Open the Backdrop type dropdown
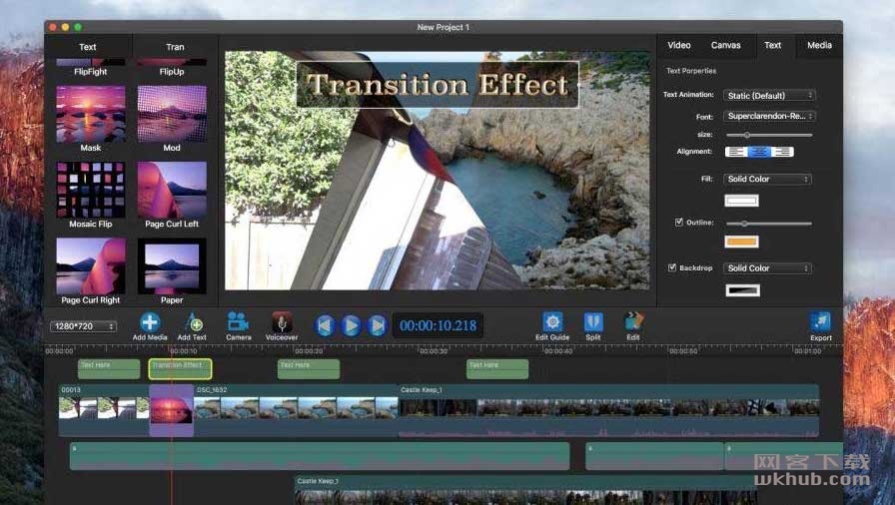The width and height of the screenshot is (895, 505). (x=767, y=267)
